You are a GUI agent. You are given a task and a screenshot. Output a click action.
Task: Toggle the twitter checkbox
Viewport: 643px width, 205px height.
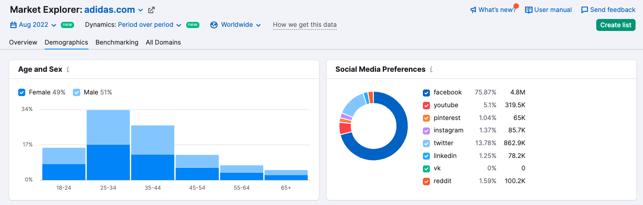427,144
